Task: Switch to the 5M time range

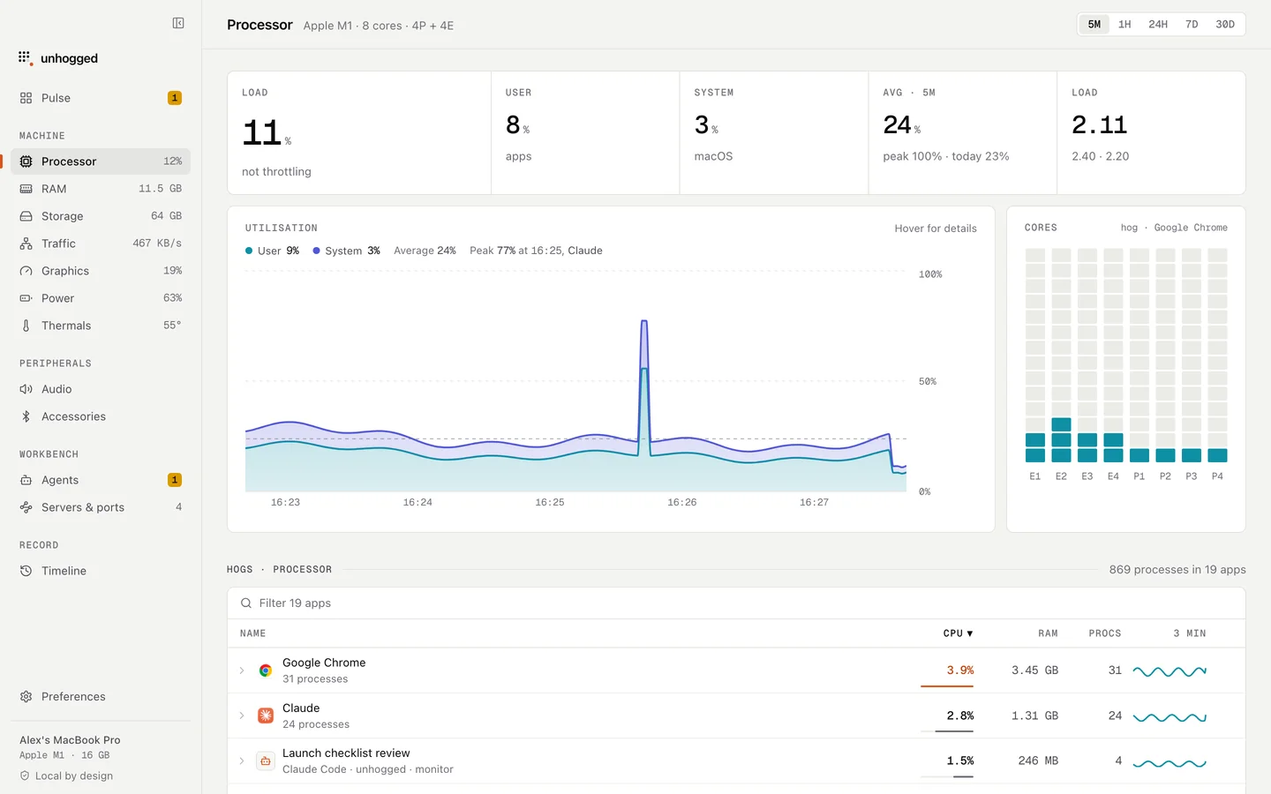Action: (x=1094, y=25)
